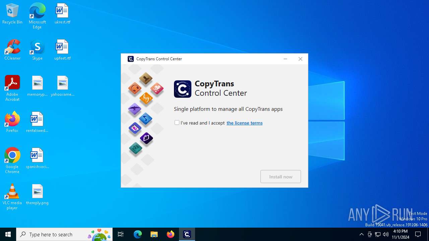Click the CopyTrans taskbar button

coord(187,234)
